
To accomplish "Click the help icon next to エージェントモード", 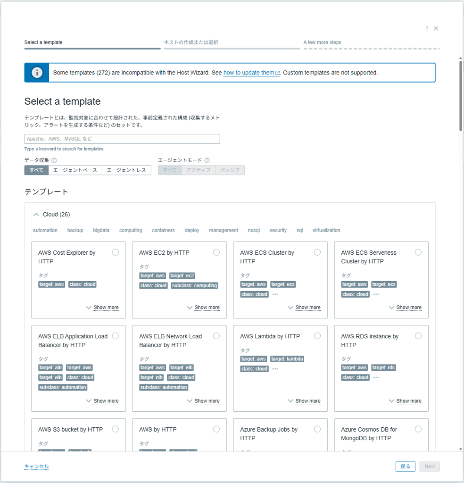I will click(x=207, y=160).
